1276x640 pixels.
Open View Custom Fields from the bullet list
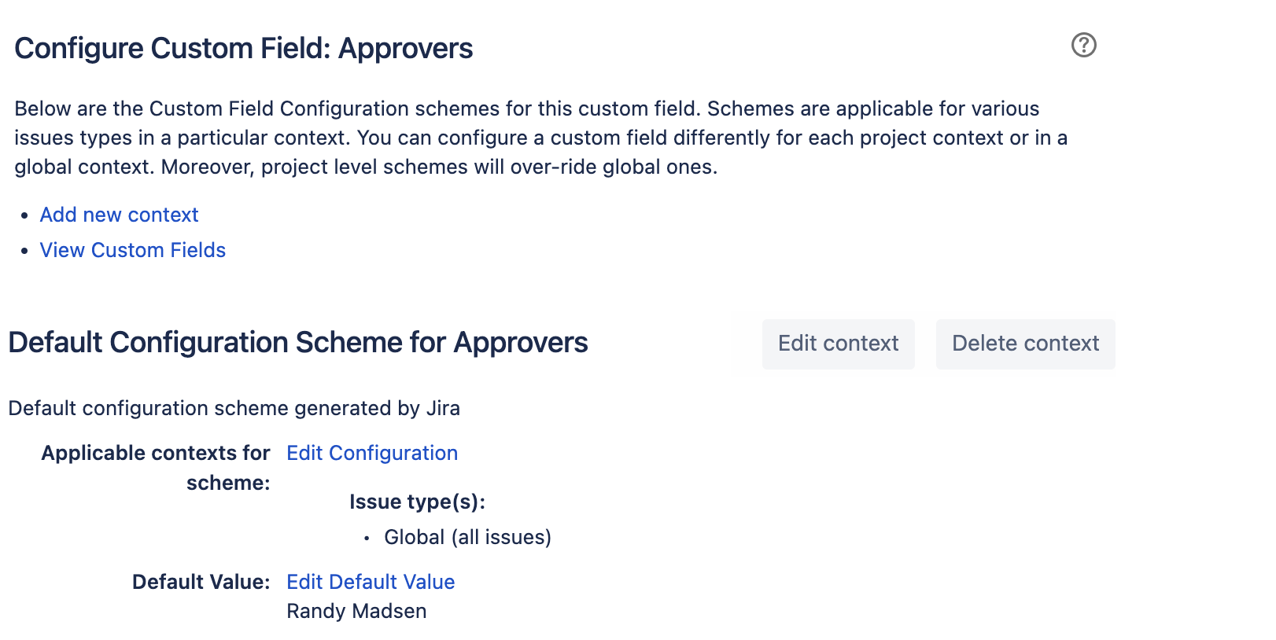(x=132, y=250)
